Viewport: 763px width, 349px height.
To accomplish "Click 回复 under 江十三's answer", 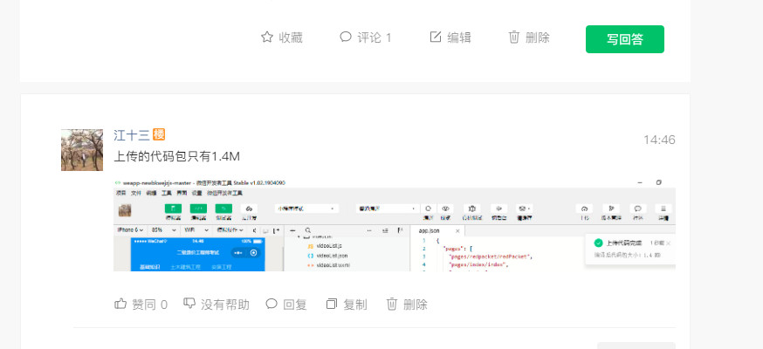I will click(x=286, y=305).
